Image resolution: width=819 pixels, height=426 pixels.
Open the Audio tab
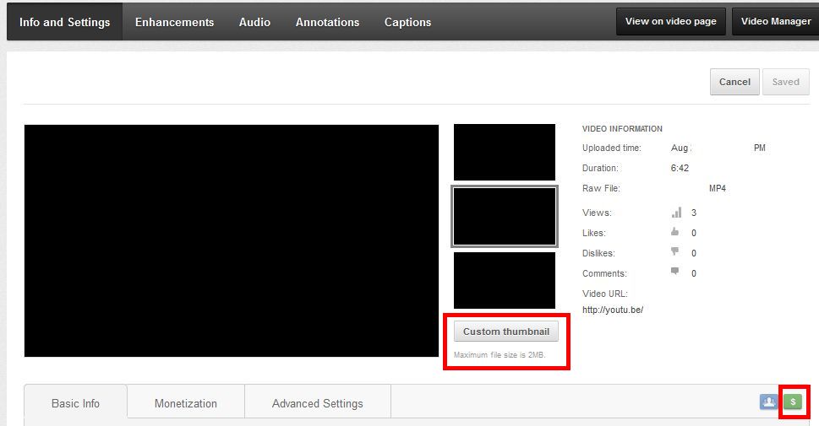tap(254, 22)
